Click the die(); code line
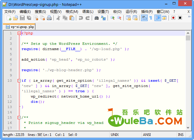This screenshot has height=140, width=194. [x=38, y=102]
